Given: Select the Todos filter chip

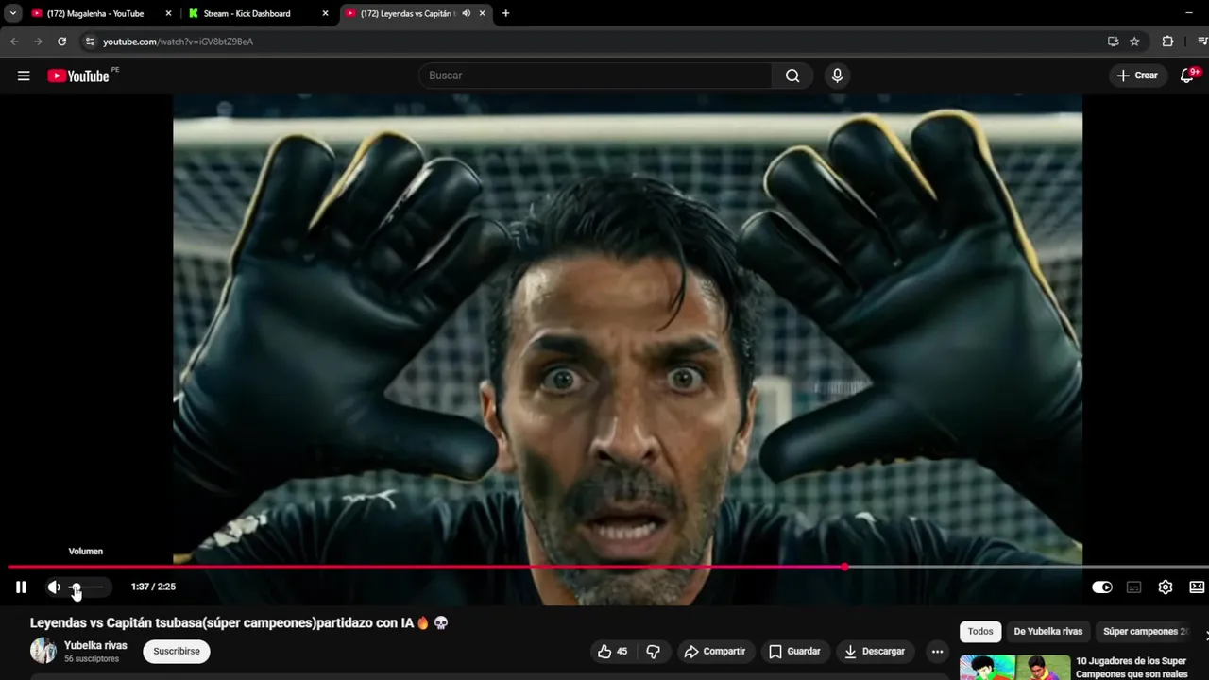Looking at the screenshot, I should point(980,631).
